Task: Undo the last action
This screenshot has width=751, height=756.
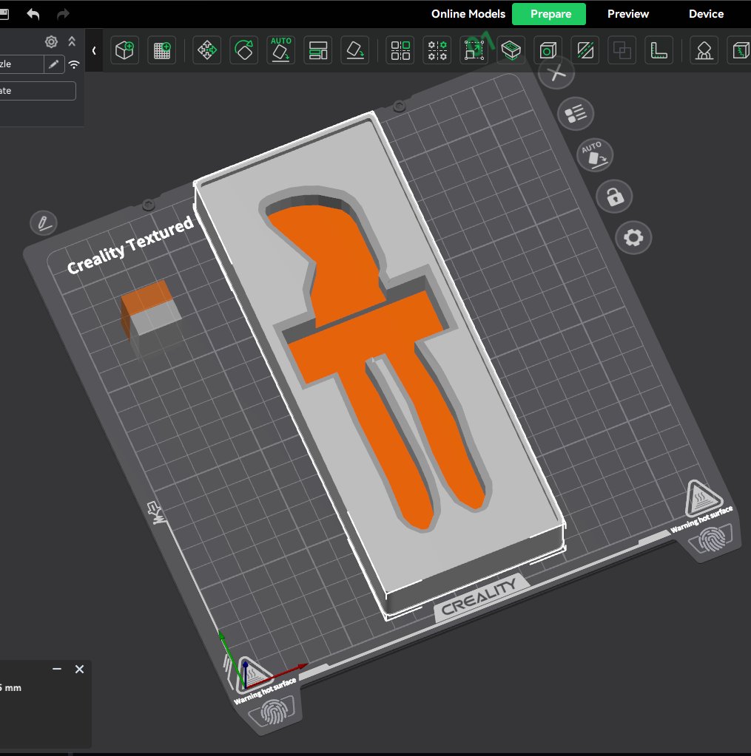Action: click(33, 14)
